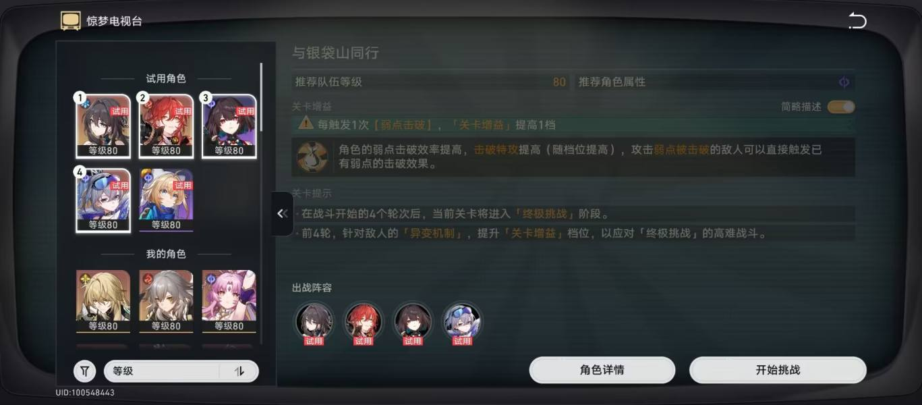
Task: Click the 角色详情 button
Action: (x=602, y=370)
